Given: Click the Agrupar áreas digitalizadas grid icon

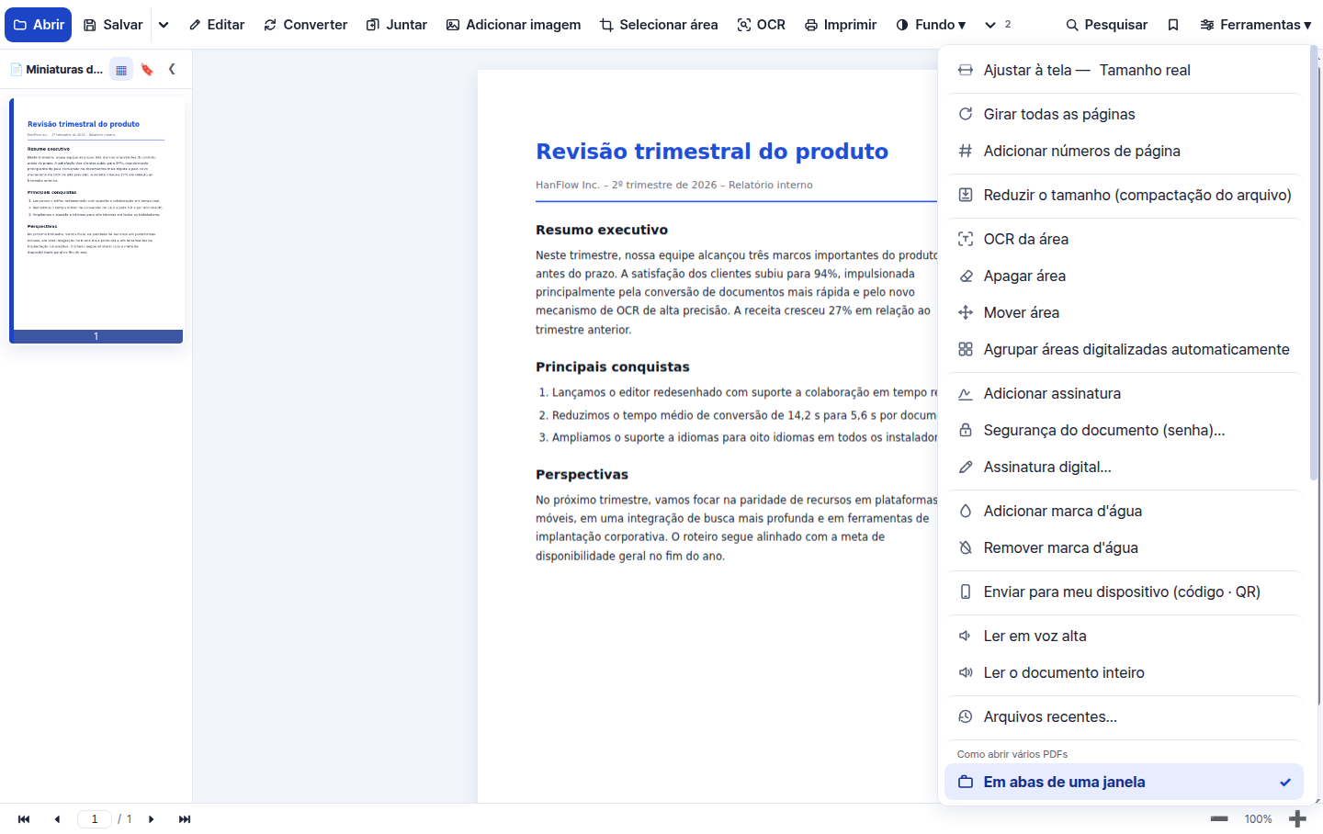Looking at the screenshot, I should [966, 349].
